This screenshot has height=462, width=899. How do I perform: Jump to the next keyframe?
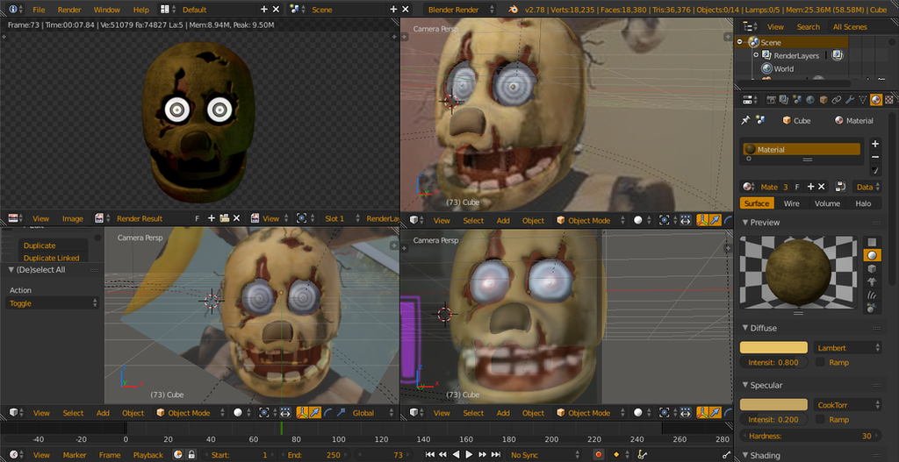click(x=483, y=455)
